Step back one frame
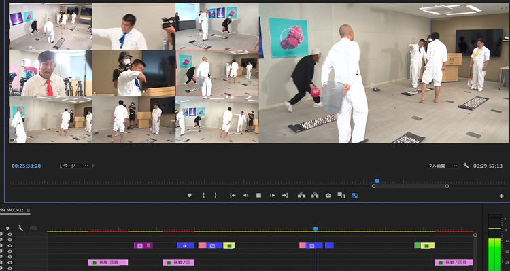Image resolution: width=510 pixels, height=271 pixels. click(246, 196)
